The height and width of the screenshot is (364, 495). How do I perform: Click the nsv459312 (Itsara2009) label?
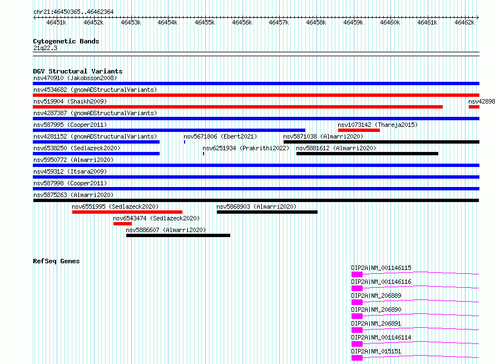(x=70, y=171)
